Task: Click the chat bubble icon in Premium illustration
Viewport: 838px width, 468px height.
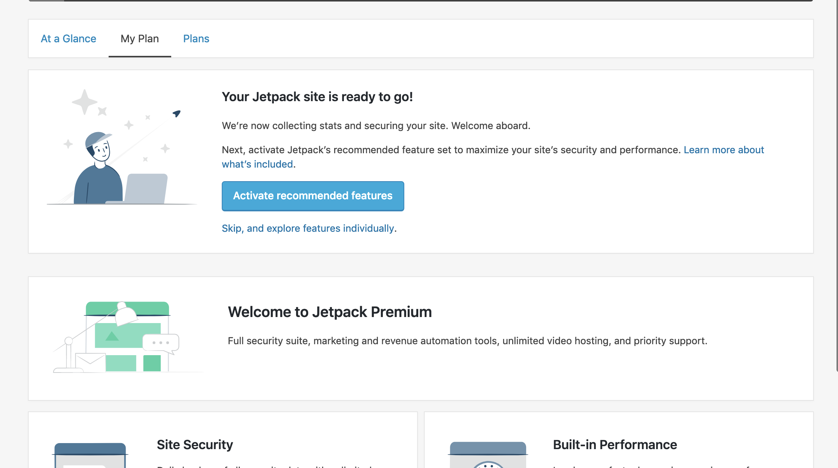Action: click(x=161, y=343)
